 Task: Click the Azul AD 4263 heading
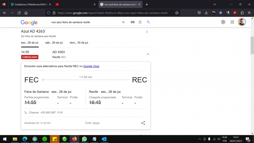(33, 31)
